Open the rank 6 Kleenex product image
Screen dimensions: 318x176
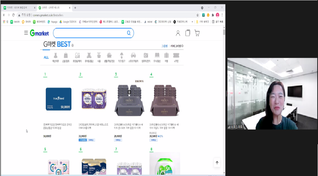(x=94, y=166)
